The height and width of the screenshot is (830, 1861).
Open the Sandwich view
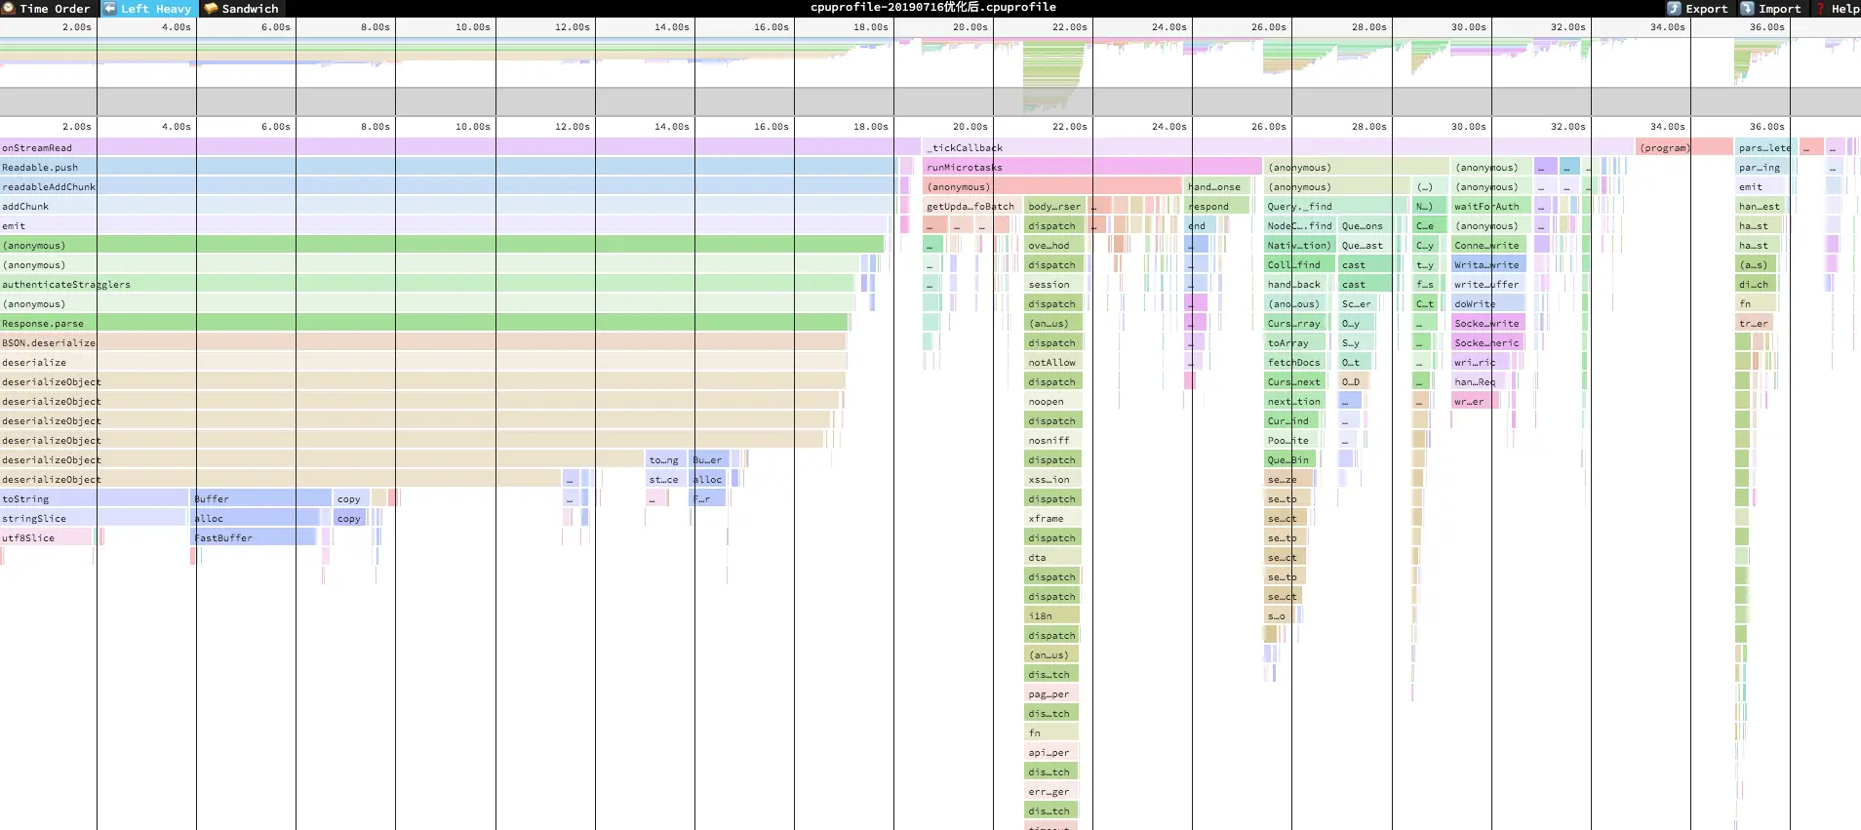[x=241, y=8]
